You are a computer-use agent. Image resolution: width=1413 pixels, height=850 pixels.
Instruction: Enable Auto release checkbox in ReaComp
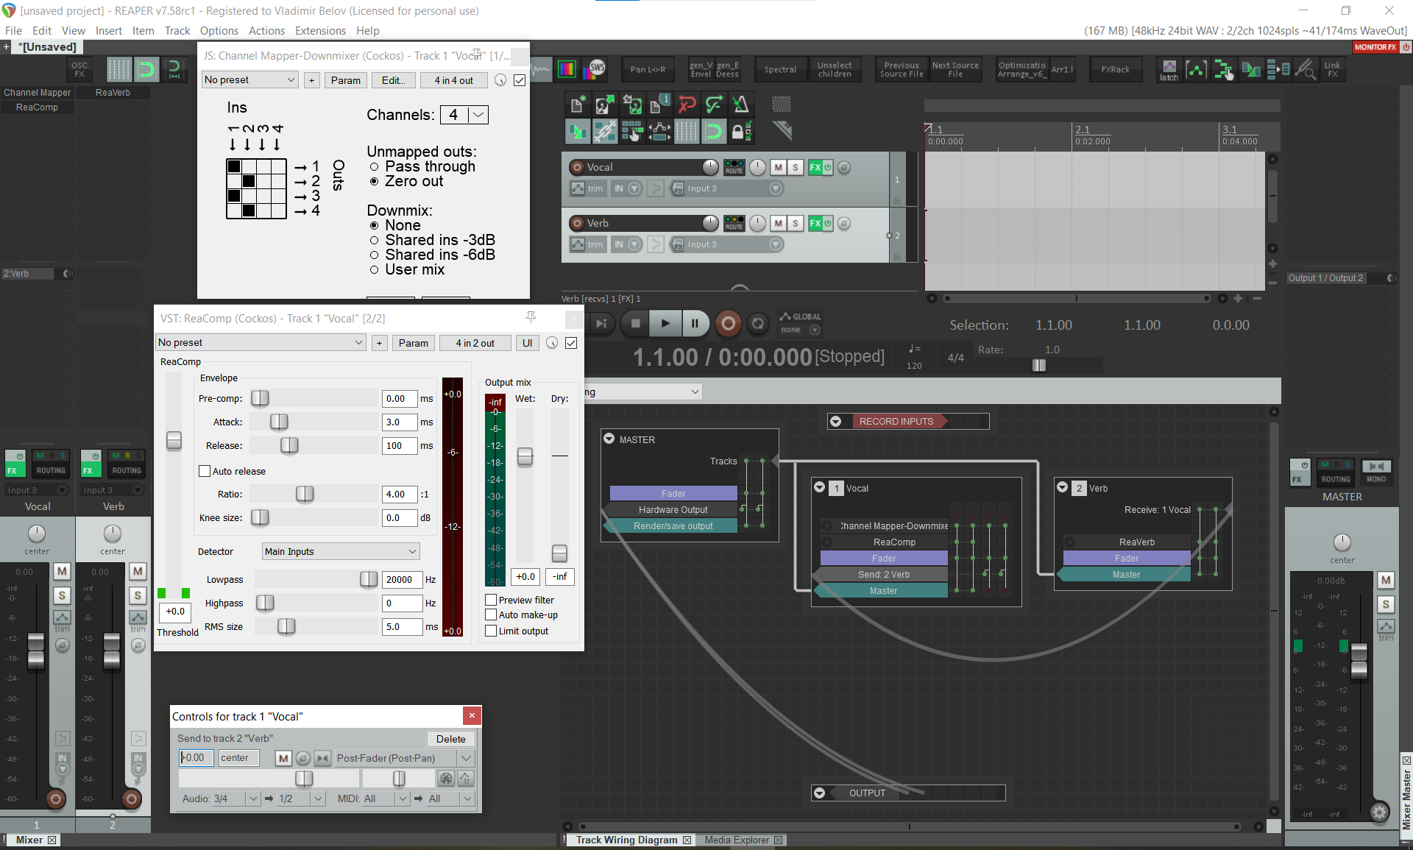click(x=205, y=471)
